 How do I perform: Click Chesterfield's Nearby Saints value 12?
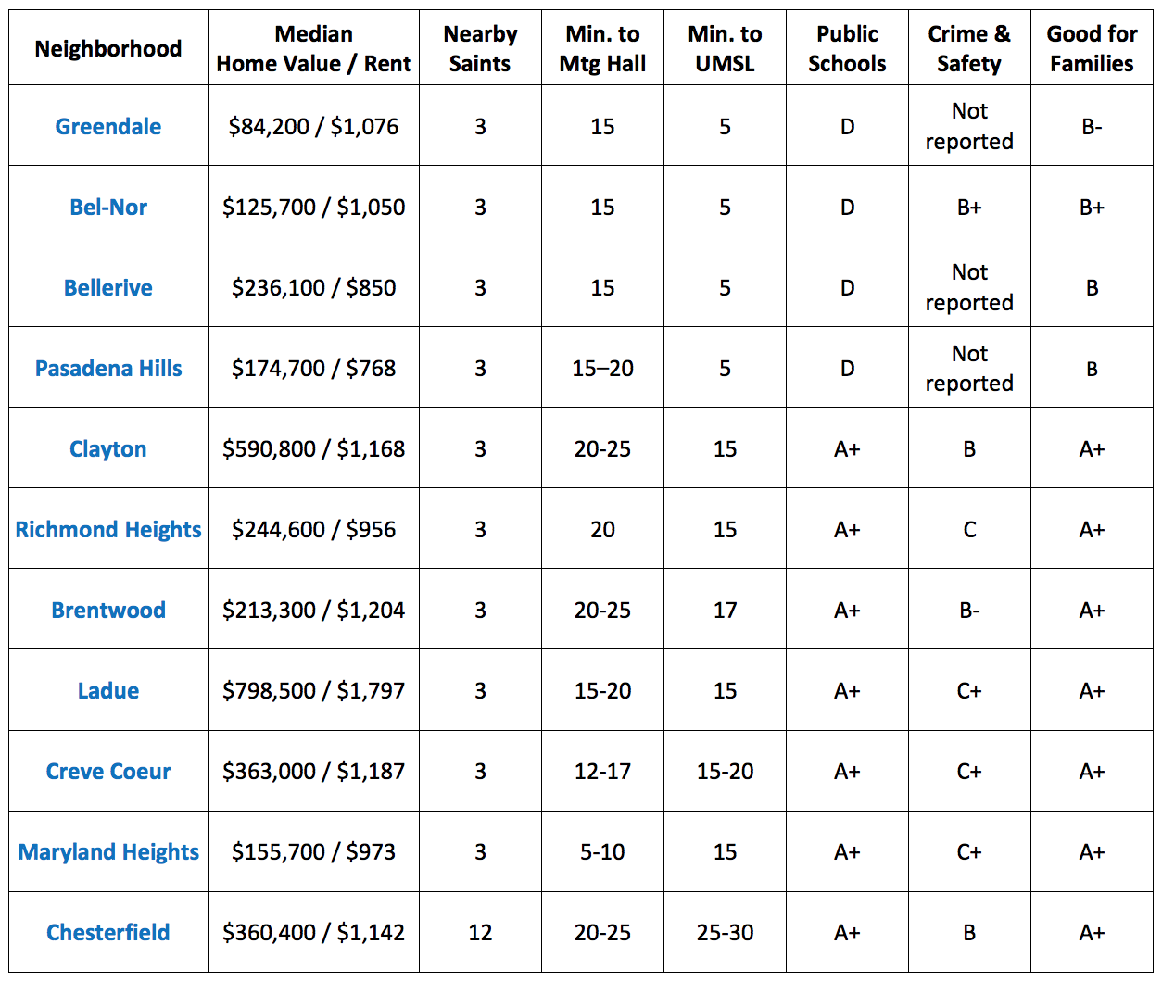[x=480, y=933]
